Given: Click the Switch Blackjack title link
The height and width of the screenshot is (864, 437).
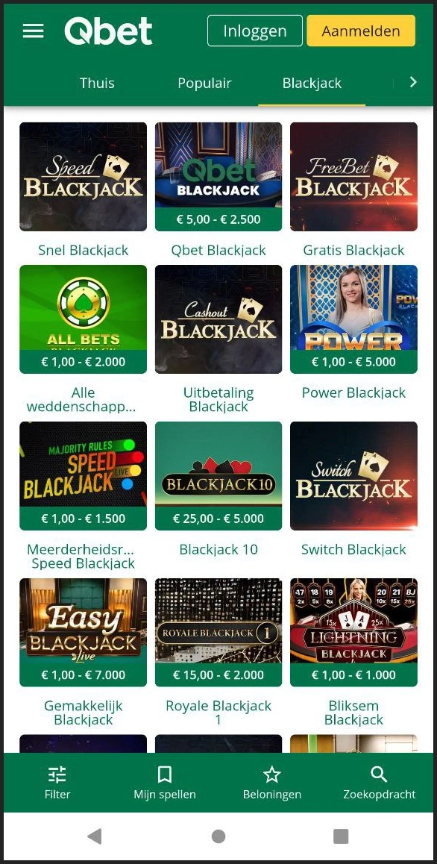Looking at the screenshot, I should tap(353, 549).
